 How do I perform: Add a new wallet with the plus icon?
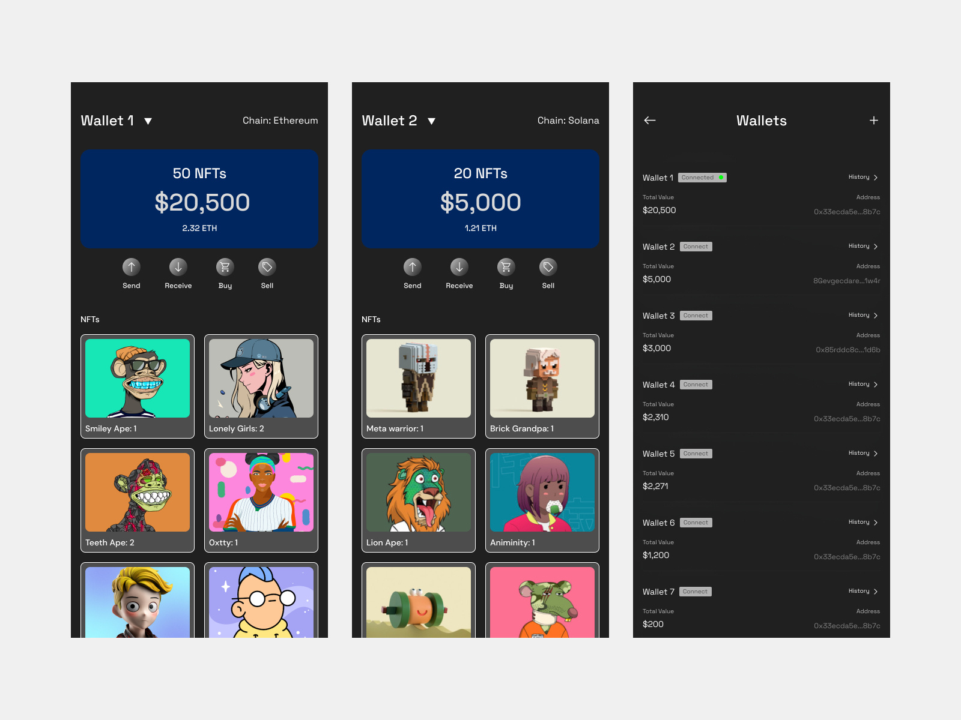(x=874, y=121)
